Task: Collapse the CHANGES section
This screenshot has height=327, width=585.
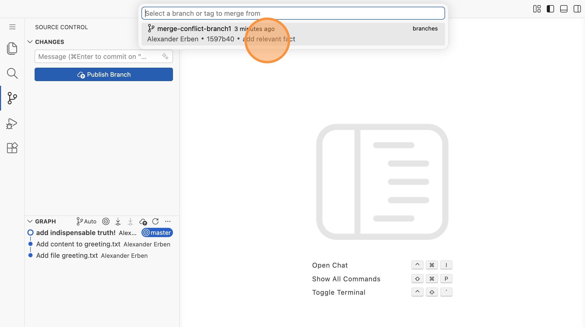Action: pos(30,42)
